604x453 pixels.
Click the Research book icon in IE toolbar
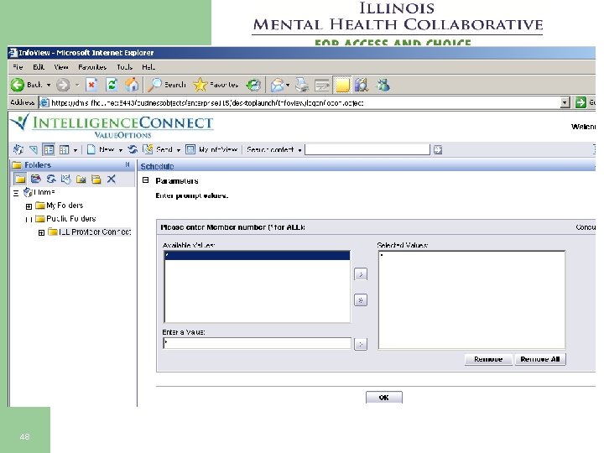coord(362,85)
